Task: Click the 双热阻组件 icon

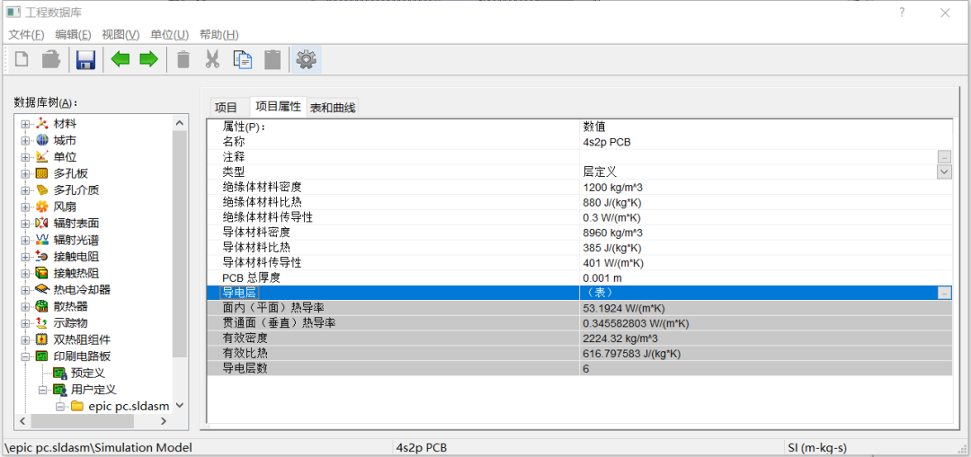Action: click(42, 339)
